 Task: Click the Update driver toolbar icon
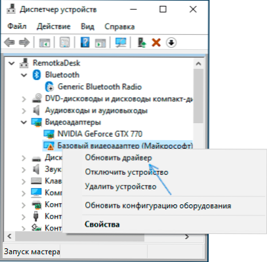pos(142,43)
